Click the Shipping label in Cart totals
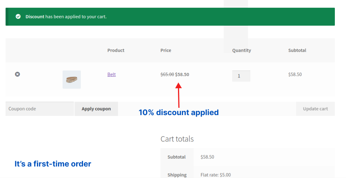The width and height of the screenshot is (346, 178). point(177,175)
